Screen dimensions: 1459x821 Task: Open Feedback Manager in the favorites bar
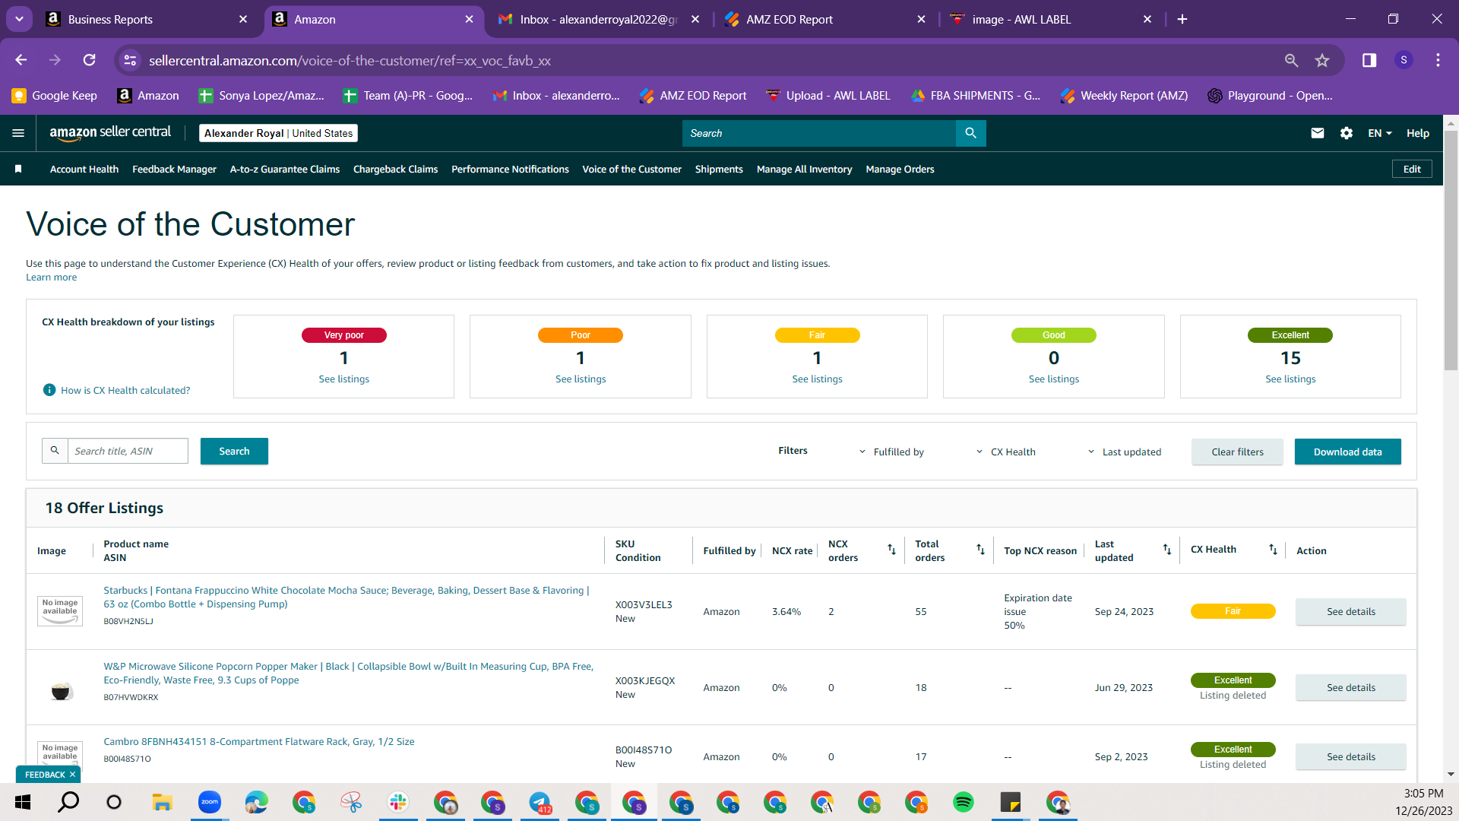[174, 169]
